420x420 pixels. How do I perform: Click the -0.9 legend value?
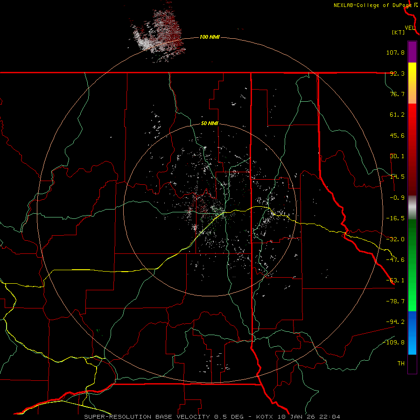(x=397, y=198)
